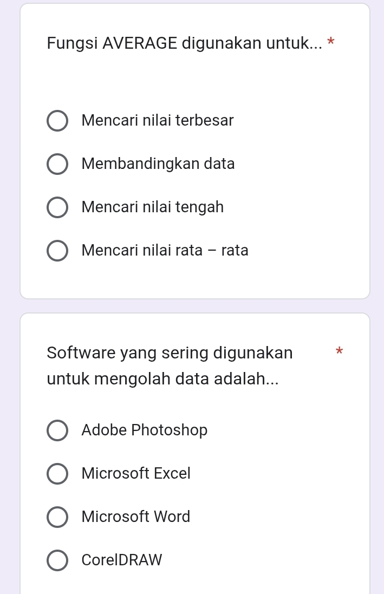Select the CorelDRAW radio button

tap(57, 560)
